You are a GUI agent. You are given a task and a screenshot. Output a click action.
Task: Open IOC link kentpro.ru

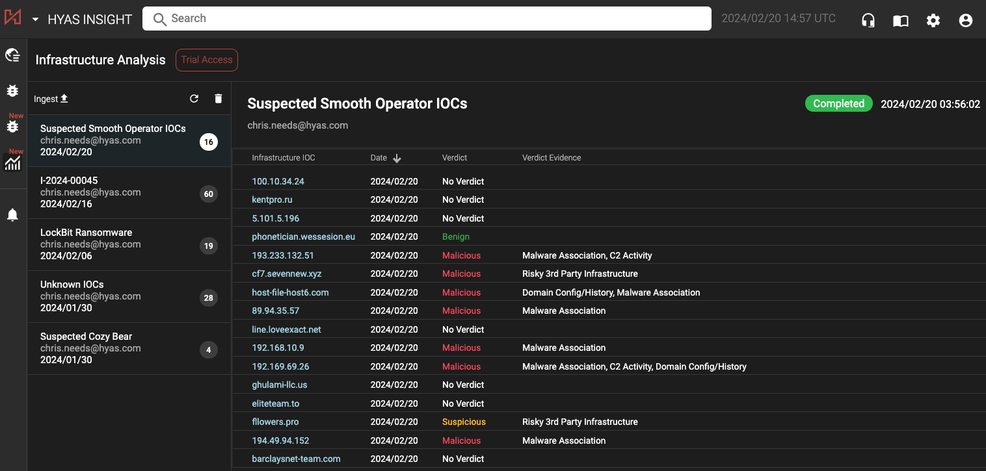pos(272,199)
